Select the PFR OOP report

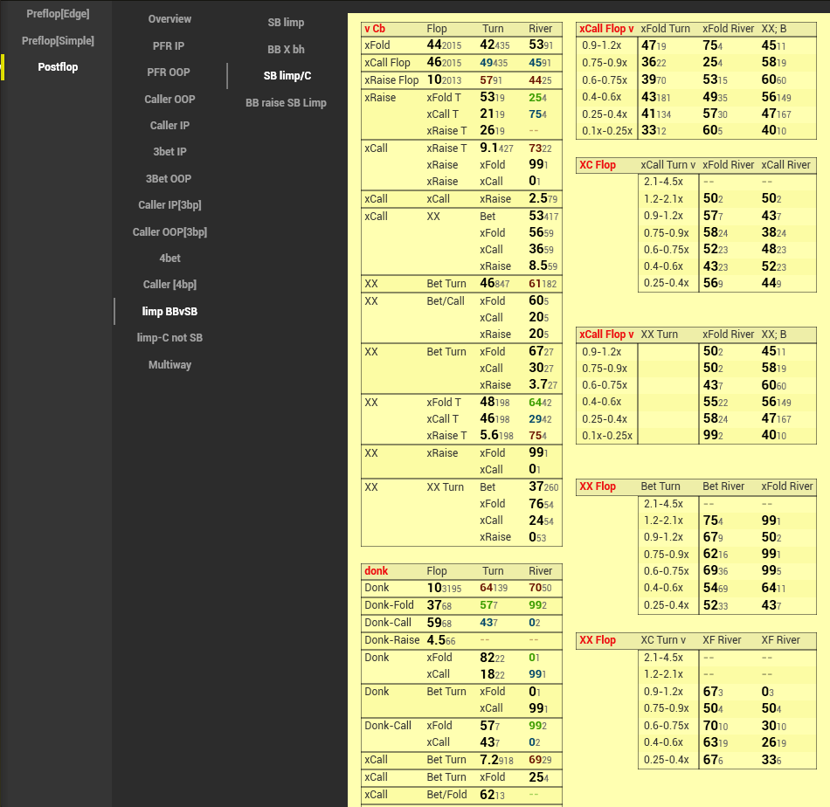click(169, 72)
